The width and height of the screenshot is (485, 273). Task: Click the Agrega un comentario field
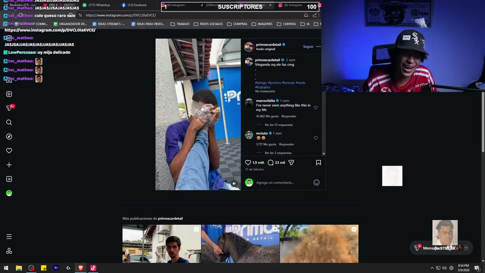click(283, 183)
